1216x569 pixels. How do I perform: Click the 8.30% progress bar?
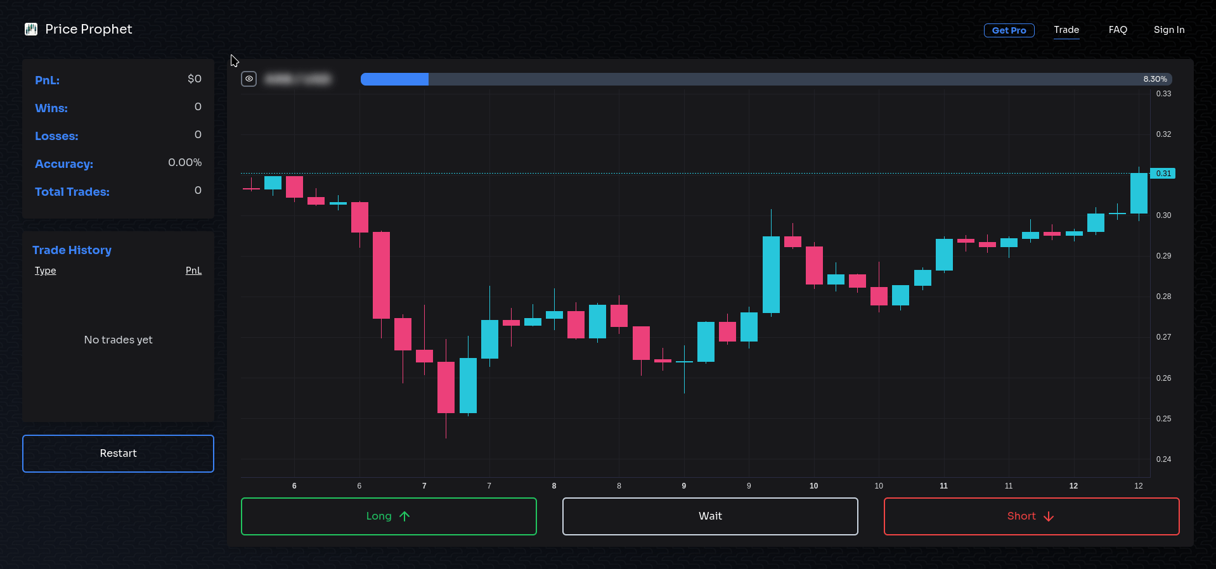(x=766, y=79)
